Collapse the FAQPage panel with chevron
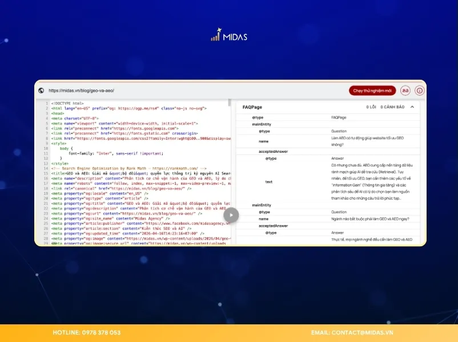Viewport: 458px width, 342px height. 412,107
